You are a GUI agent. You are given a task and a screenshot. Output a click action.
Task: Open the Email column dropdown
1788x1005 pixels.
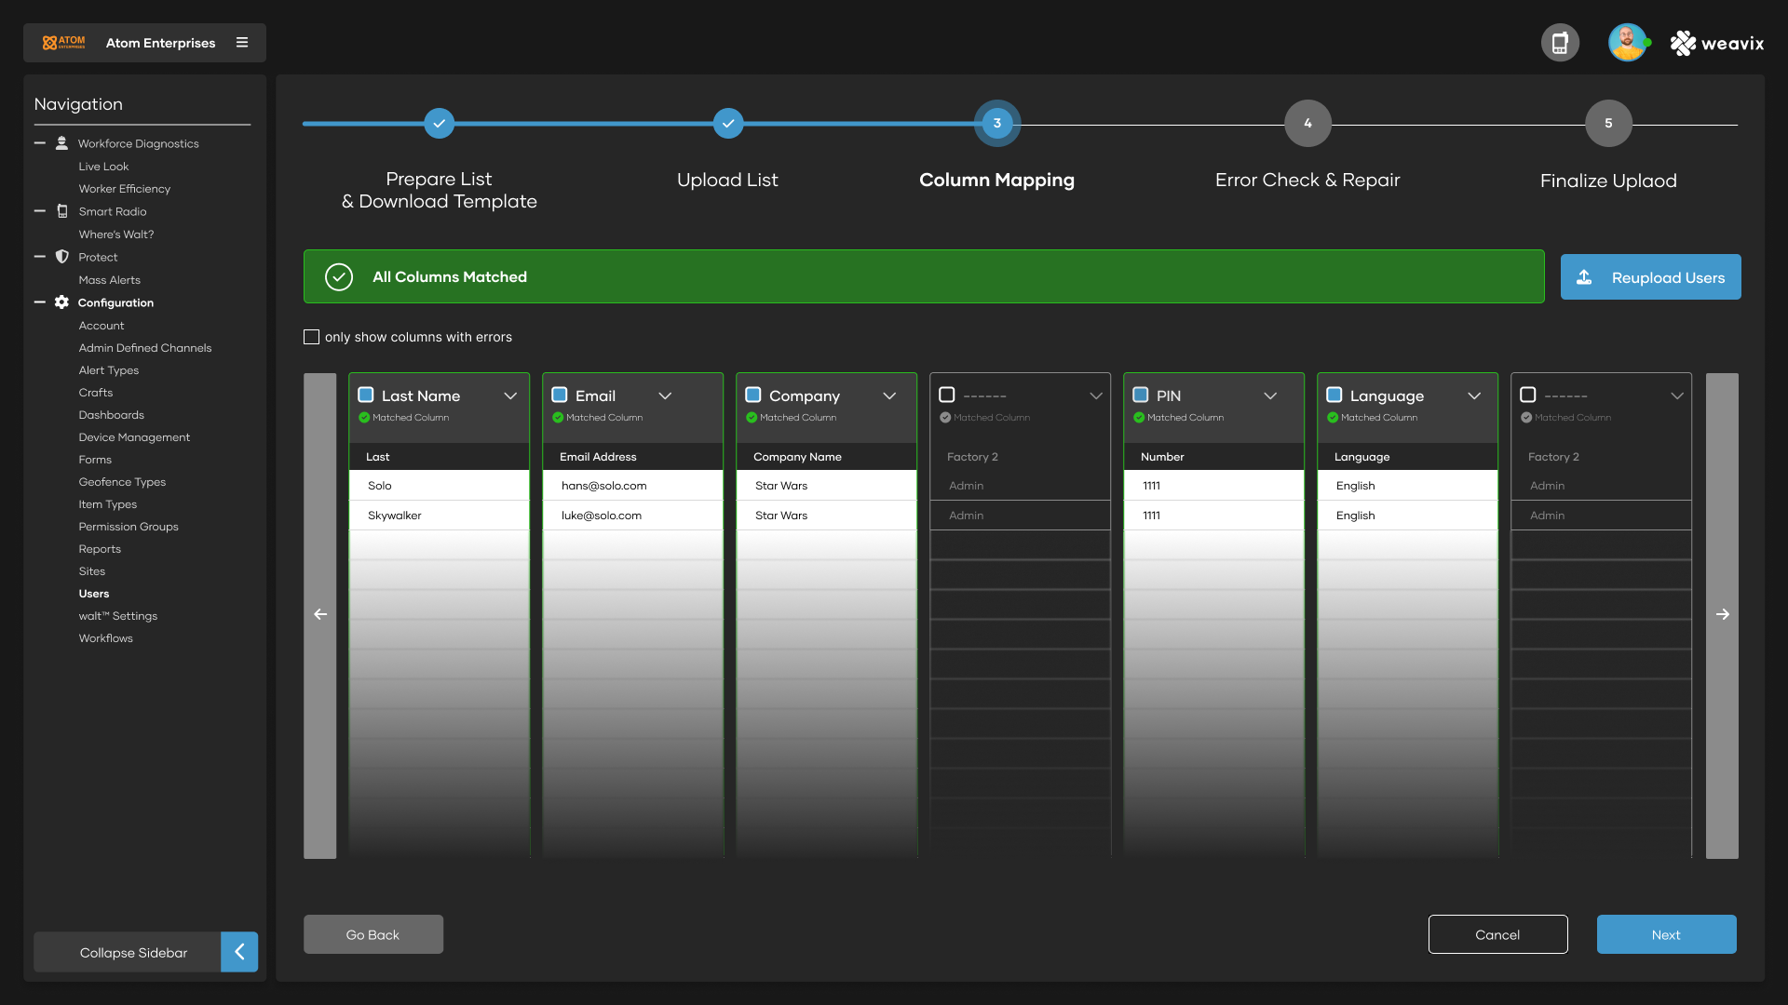pyautogui.click(x=665, y=396)
